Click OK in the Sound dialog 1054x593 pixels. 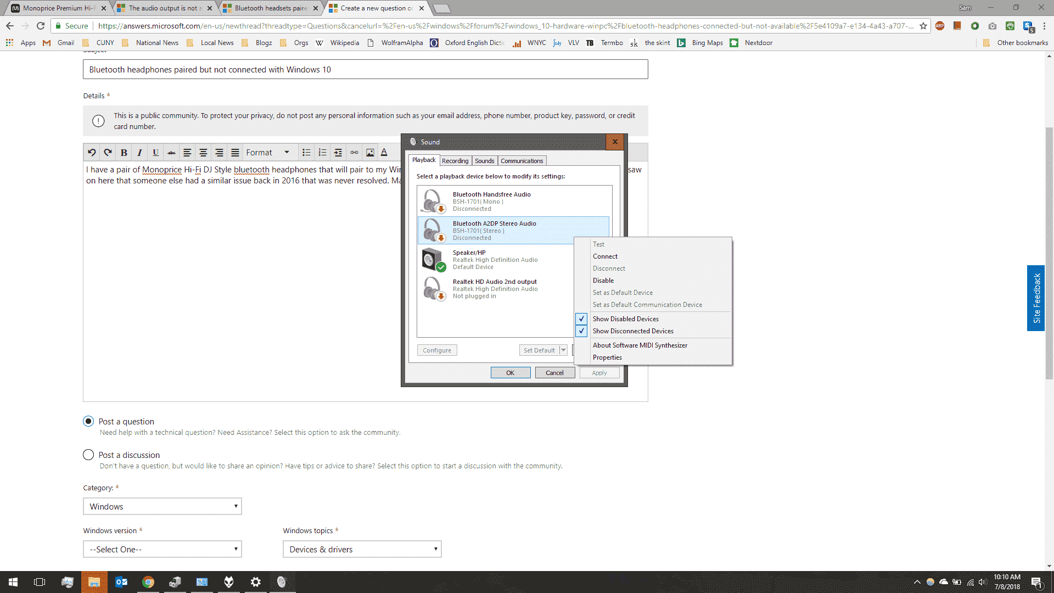point(511,373)
